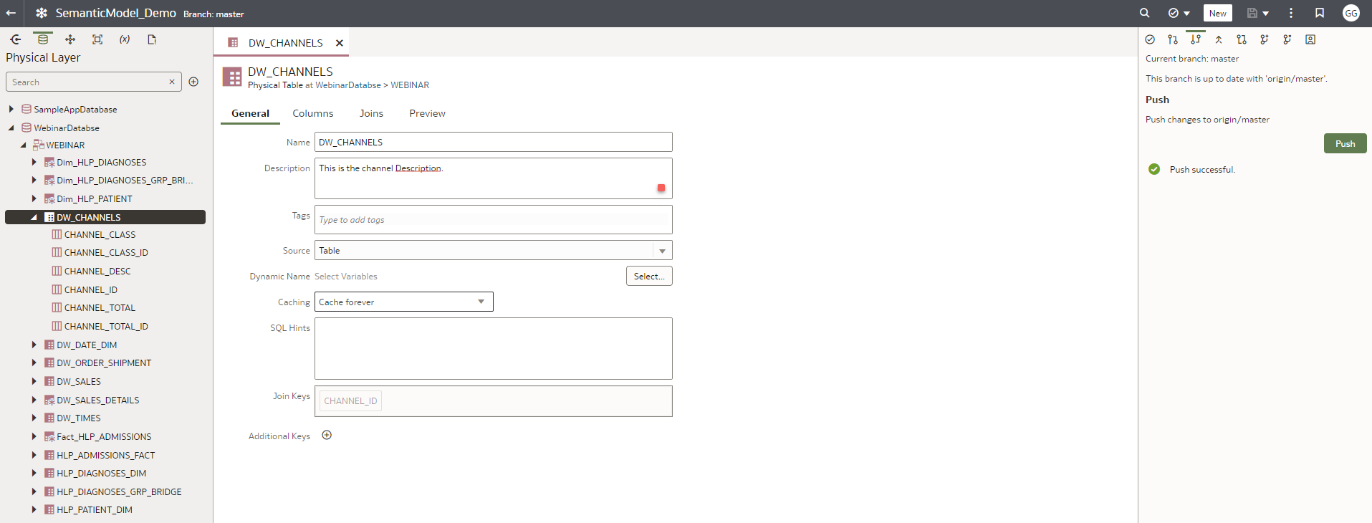The image size is (1372, 523).
Task: Collapse the WEBINAR schema node
Action: pyautogui.click(x=23, y=145)
